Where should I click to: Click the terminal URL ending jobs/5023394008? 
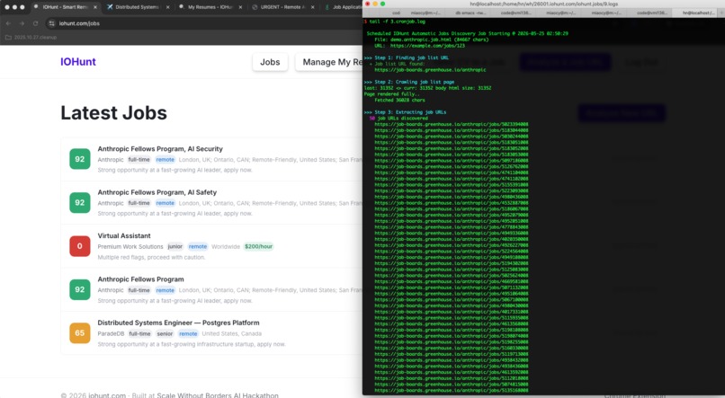[452, 124]
